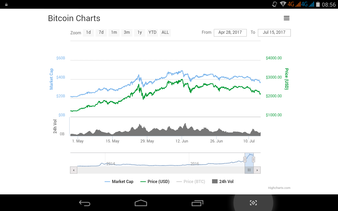Show the Price (BTC) series via legend
The width and height of the screenshot is (338, 211).
click(x=191, y=181)
